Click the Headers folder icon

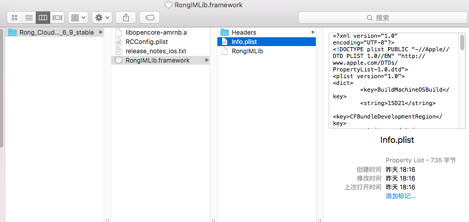coord(225,32)
